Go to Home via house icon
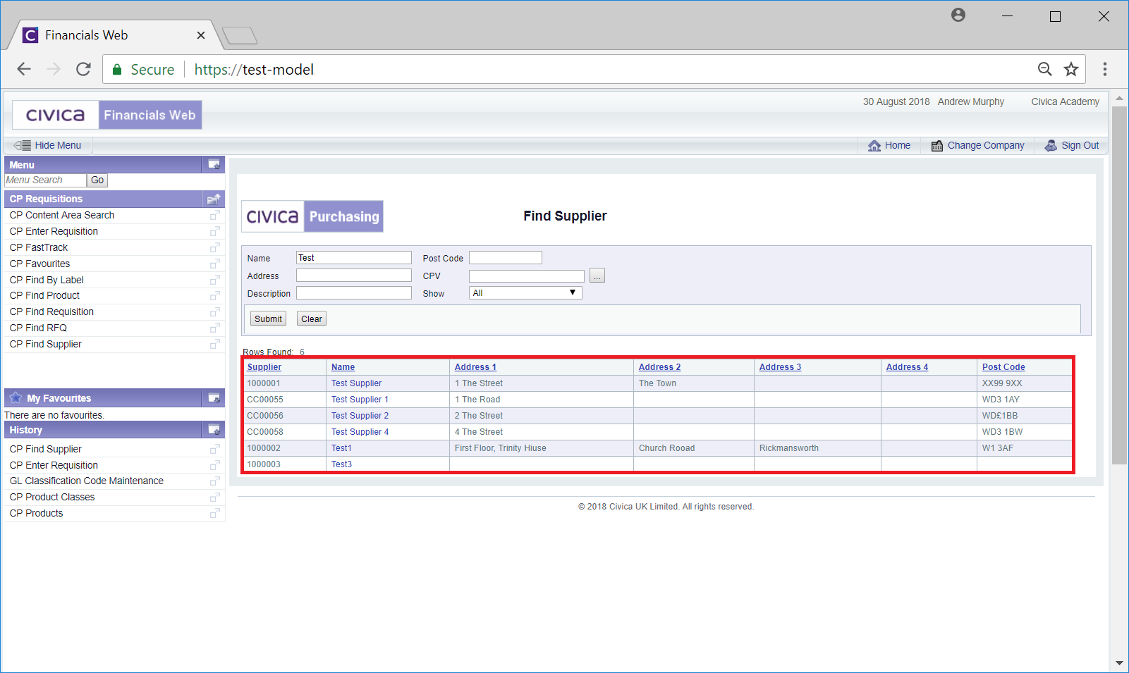Viewport: 1129px width, 673px height. click(874, 145)
